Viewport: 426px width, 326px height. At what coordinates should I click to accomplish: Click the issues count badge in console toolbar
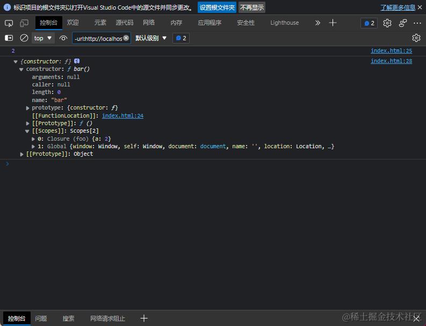pos(181,38)
